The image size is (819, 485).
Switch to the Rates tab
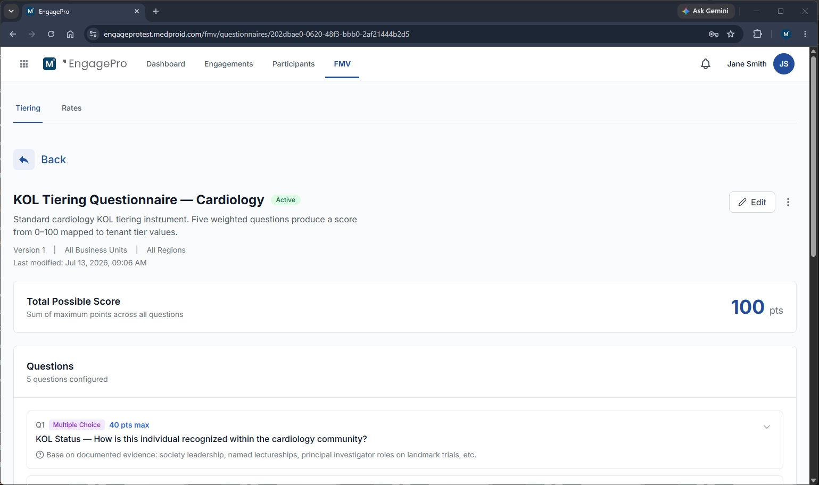pyautogui.click(x=71, y=108)
